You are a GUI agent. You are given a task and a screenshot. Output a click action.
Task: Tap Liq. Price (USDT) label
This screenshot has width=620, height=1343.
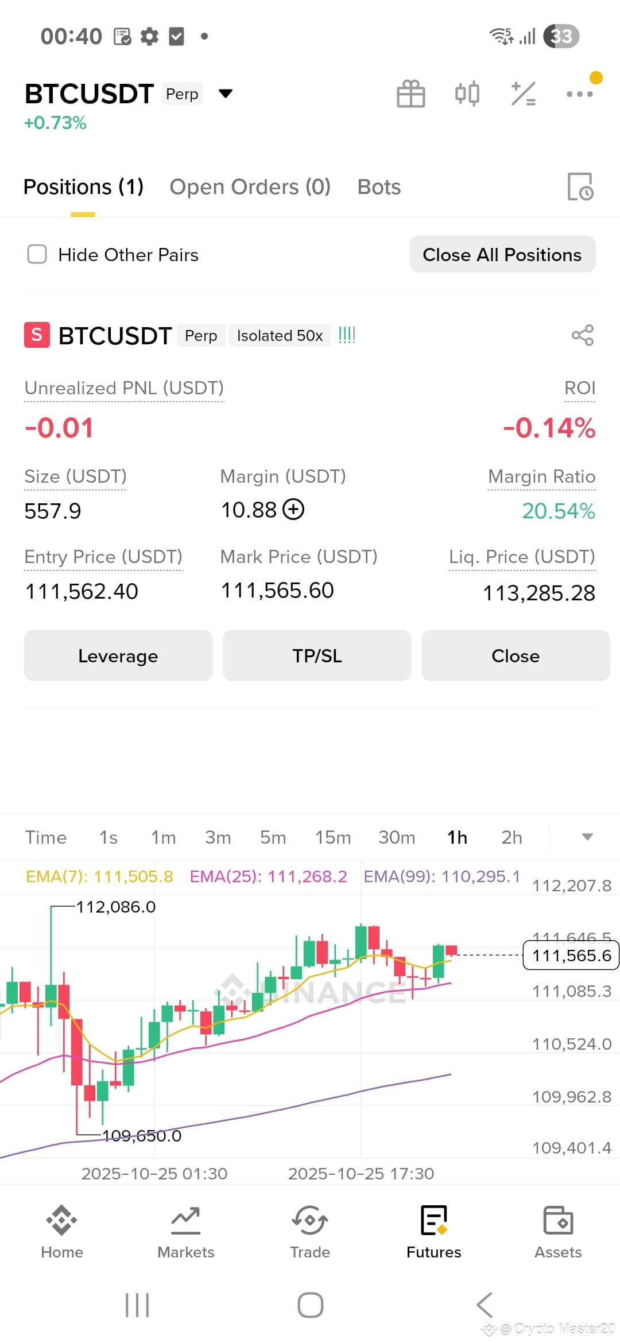pyautogui.click(x=522, y=557)
